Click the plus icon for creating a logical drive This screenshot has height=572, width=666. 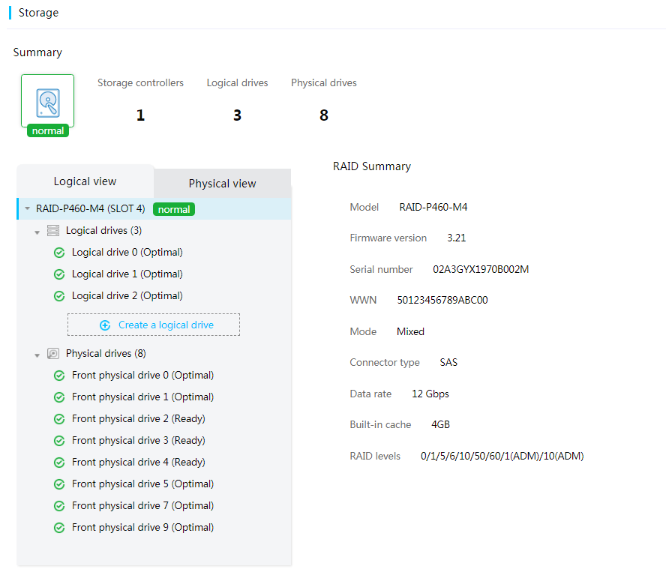(105, 325)
